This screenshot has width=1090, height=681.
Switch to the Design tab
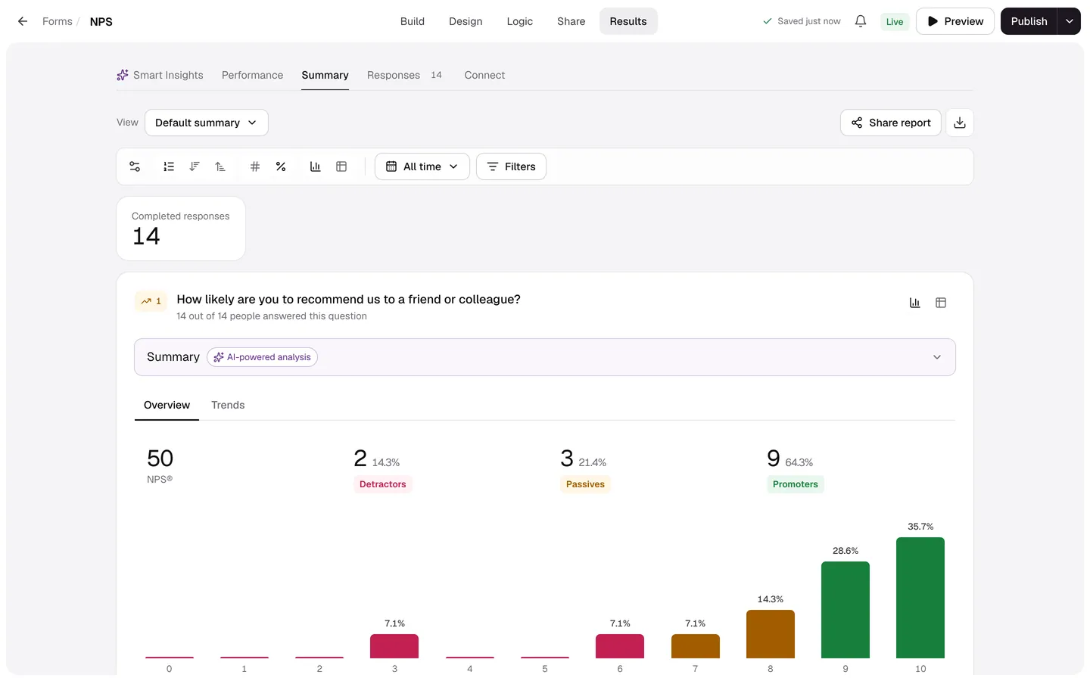tap(466, 21)
